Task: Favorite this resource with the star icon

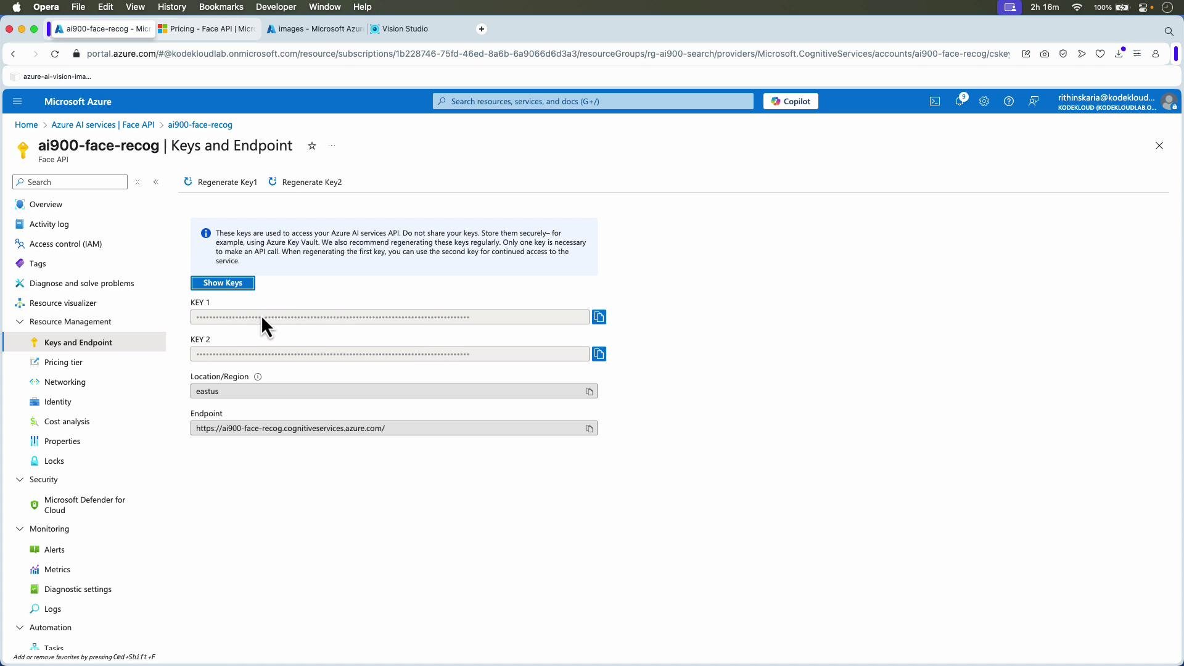Action: (312, 146)
